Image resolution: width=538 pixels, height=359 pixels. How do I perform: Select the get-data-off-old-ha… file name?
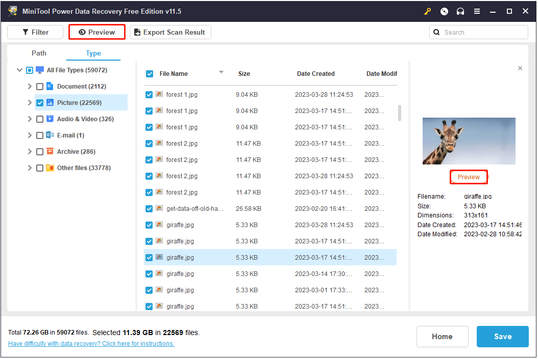[x=195, y=209]
